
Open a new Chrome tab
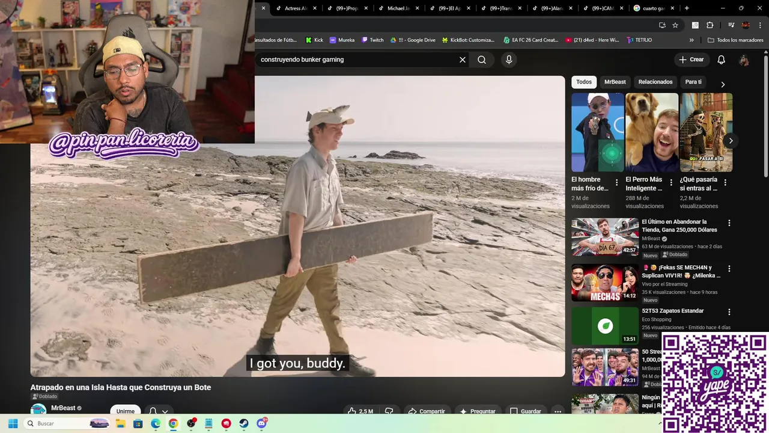(x=687, y=8)
